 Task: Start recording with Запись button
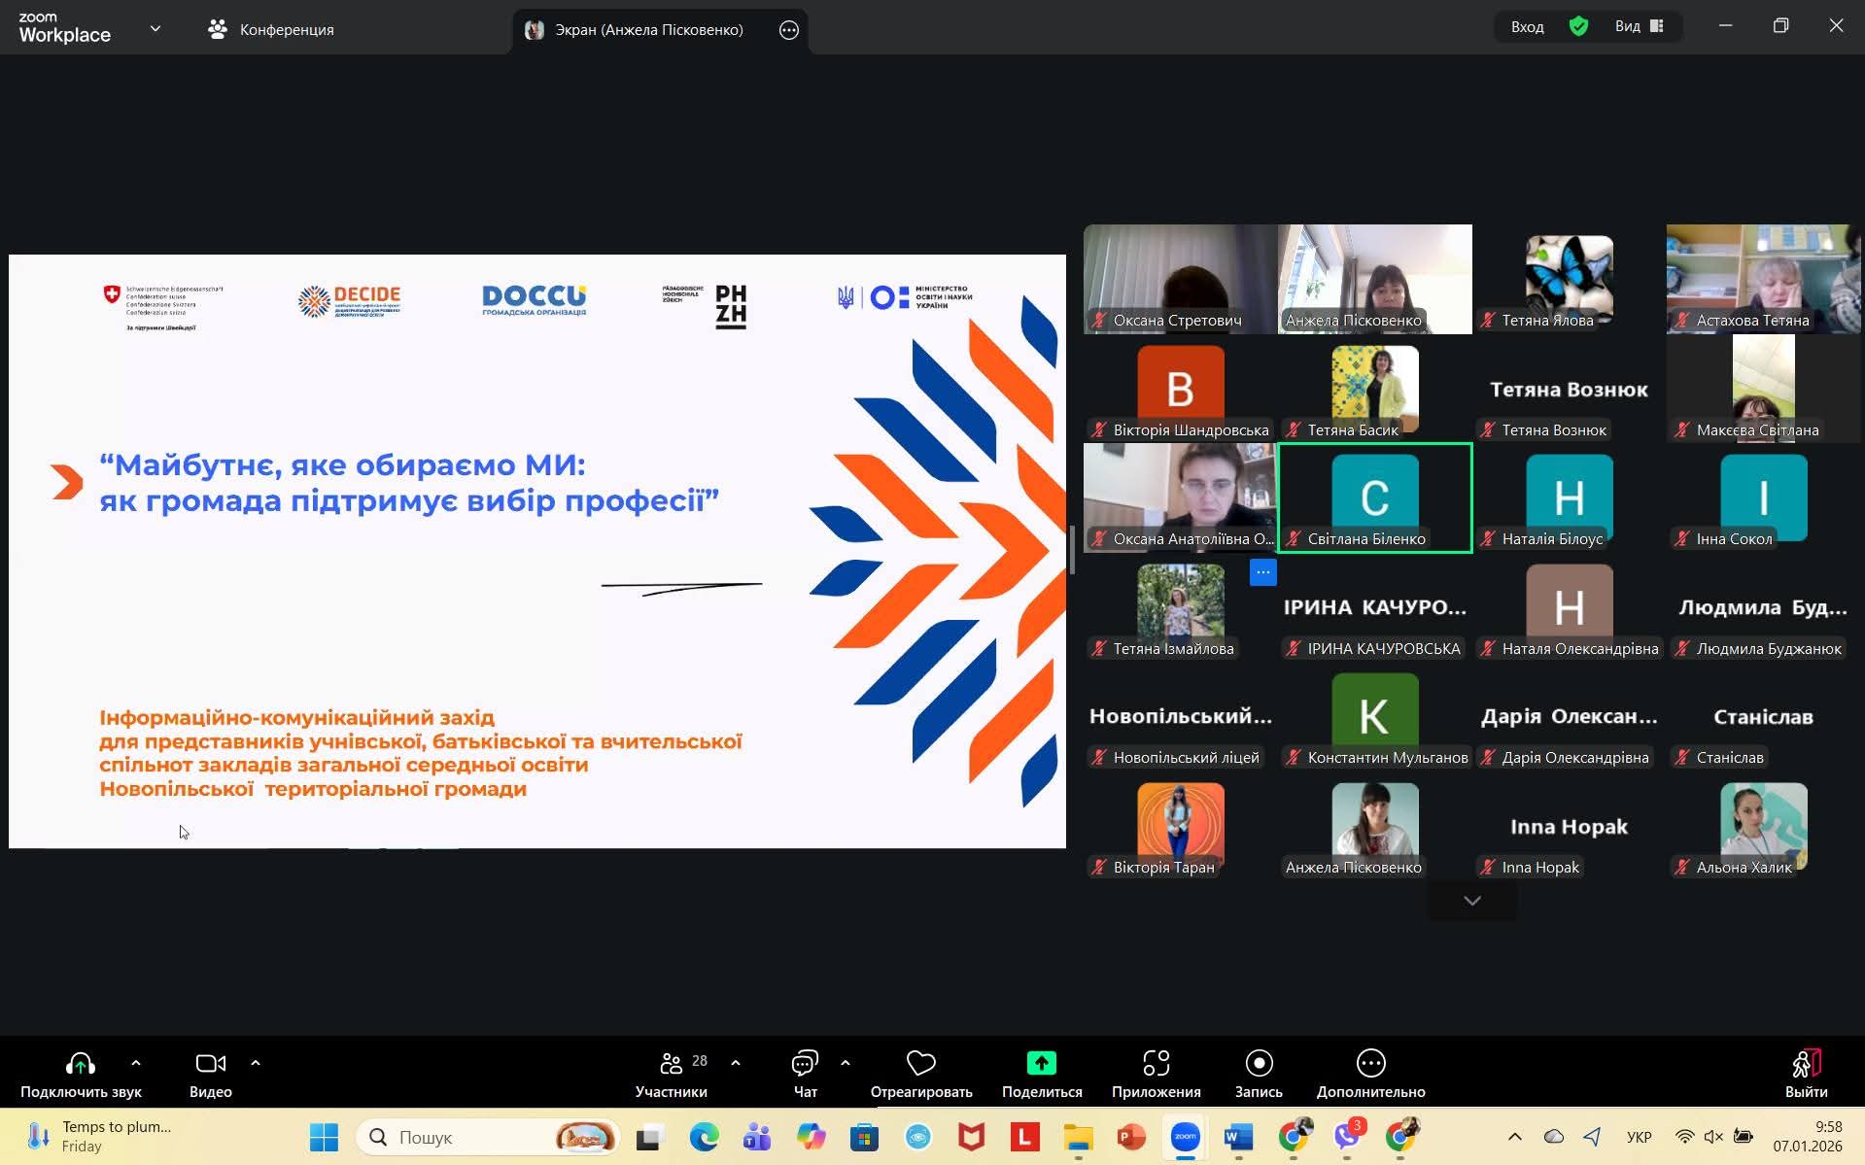pos(1259,1063)
